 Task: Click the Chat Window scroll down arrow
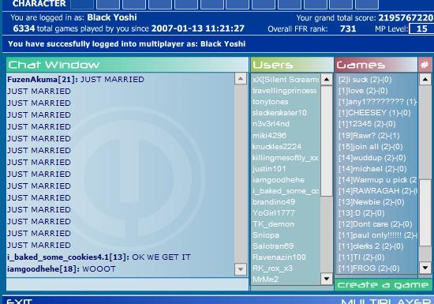click(240, 269)
